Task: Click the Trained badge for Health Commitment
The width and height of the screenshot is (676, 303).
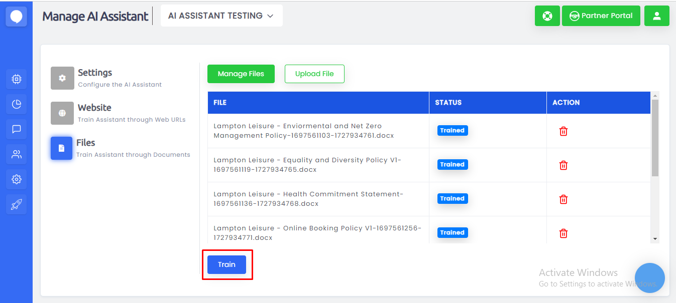Action: [453, 198]
